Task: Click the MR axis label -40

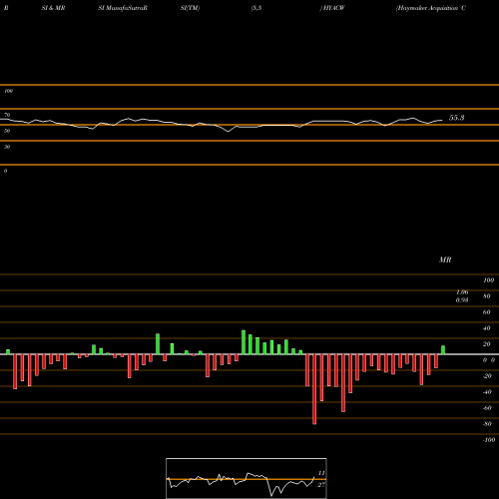Action: pos(487,392)
